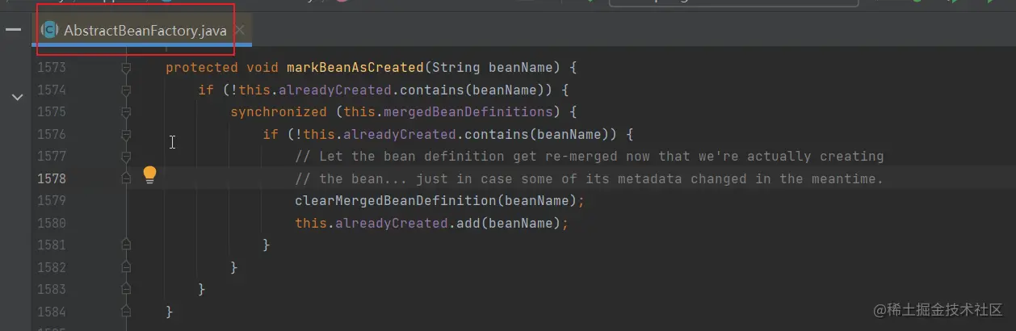Fold the comment block at line 1577

[x=125, y=156]
